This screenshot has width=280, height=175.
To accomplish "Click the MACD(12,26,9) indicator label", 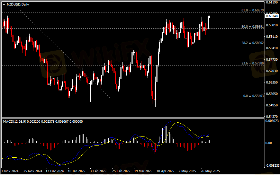I will coord(15,122).
